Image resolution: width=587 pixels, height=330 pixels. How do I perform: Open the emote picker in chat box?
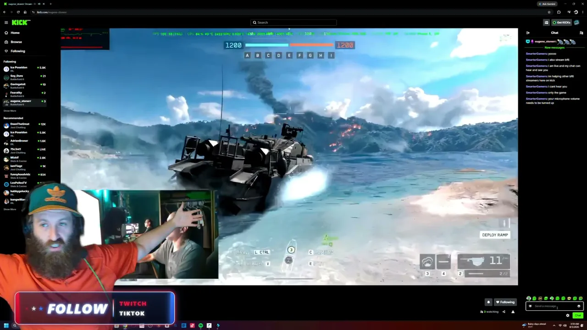pos(579,306)
